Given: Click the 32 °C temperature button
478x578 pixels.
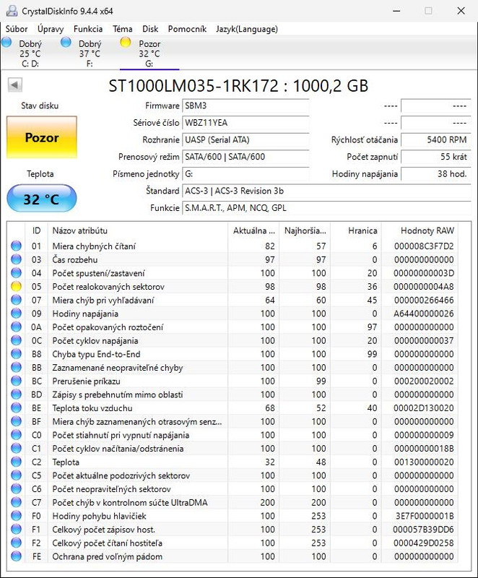Looking at the screenshot, I should click(x=42, y=199).
